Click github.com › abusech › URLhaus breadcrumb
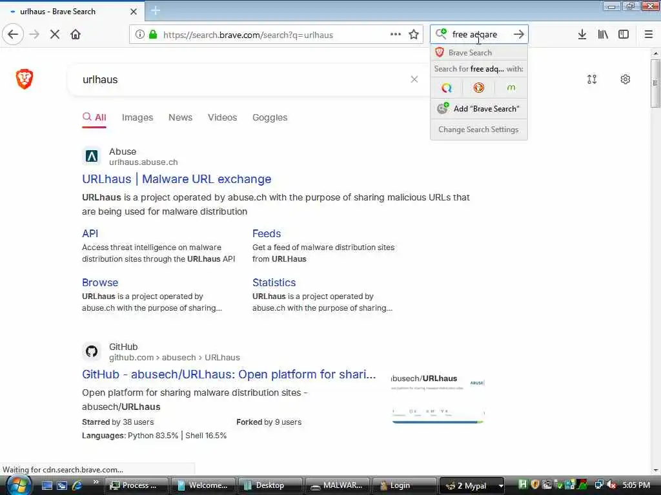 pyautogui.click(x=174, y=357)
